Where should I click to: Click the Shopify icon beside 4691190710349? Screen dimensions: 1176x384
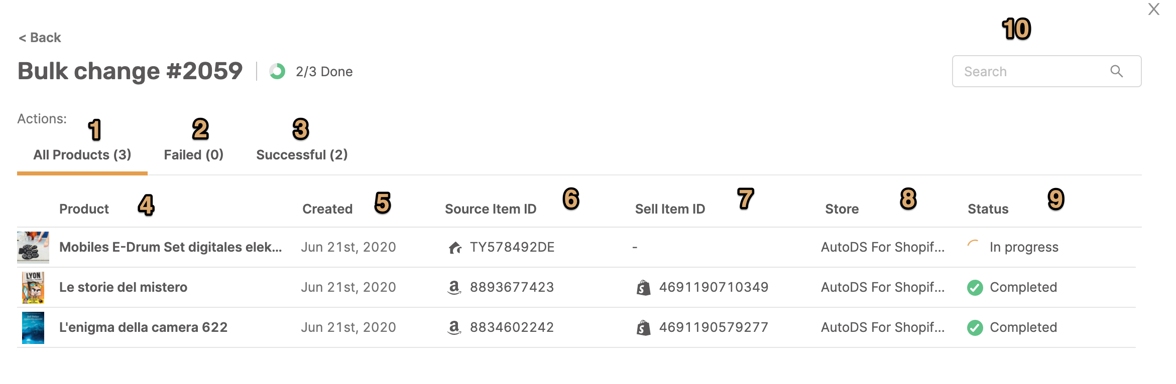(x=643, y=288)
